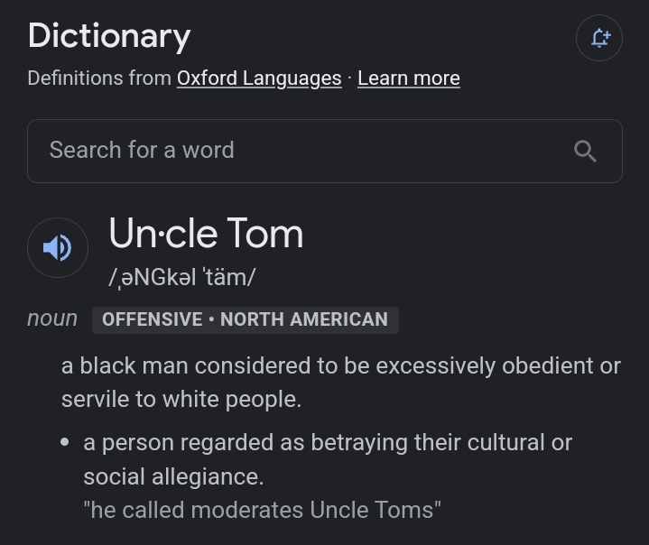The height and width of the screenshot is (545, 649).
Task: Click the bullet point before the sub-definition
Action: coord(65,442)
